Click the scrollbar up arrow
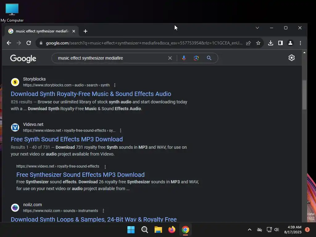Screen dimensions: 316x237 pyautogui.click(x=304, y=52)
